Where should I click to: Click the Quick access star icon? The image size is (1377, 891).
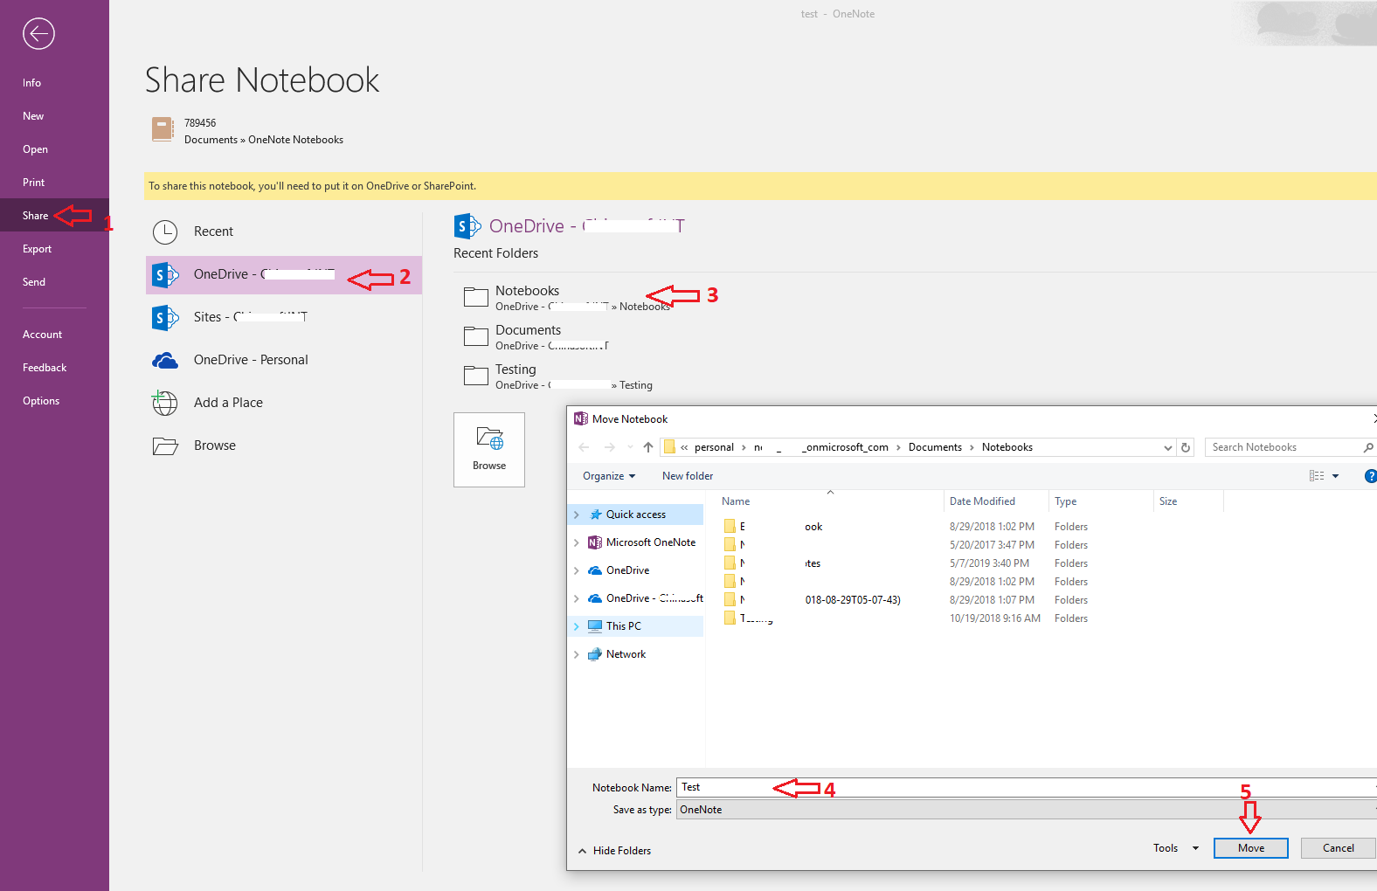click(x=596, y=515)
